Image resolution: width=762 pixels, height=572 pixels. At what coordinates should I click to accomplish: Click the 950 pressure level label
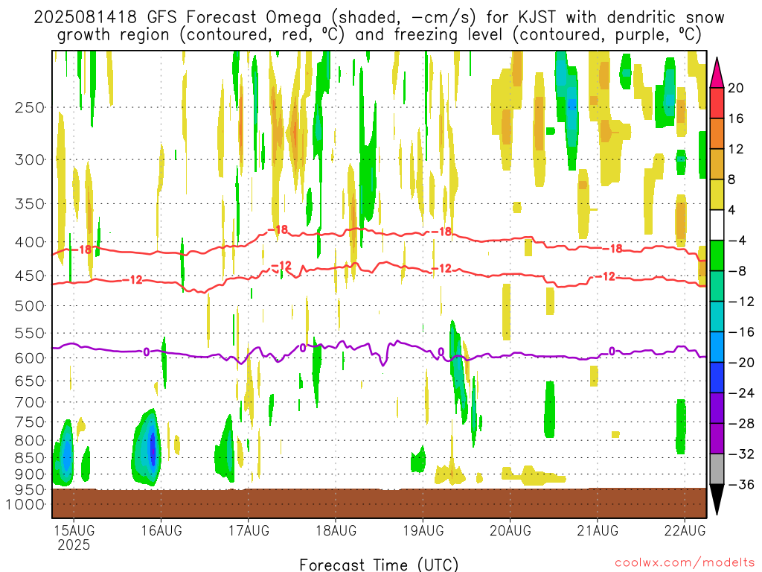point(30,490)
